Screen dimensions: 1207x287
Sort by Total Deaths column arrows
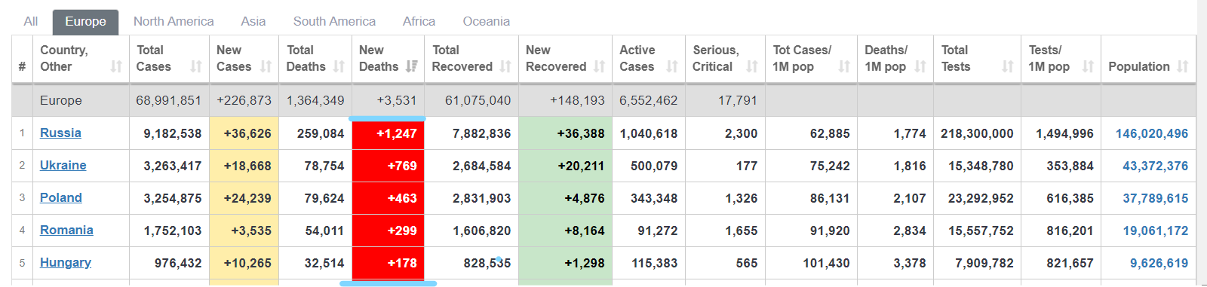point(339,66)
